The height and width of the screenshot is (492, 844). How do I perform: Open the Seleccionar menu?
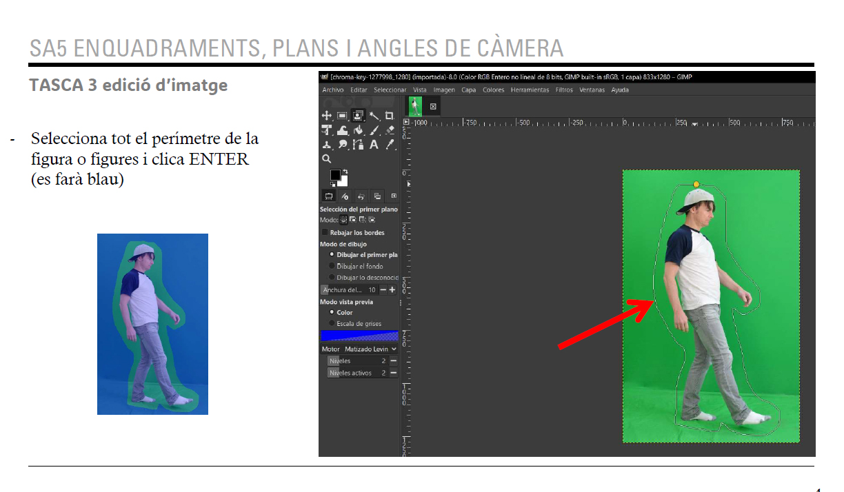point(390,90)
